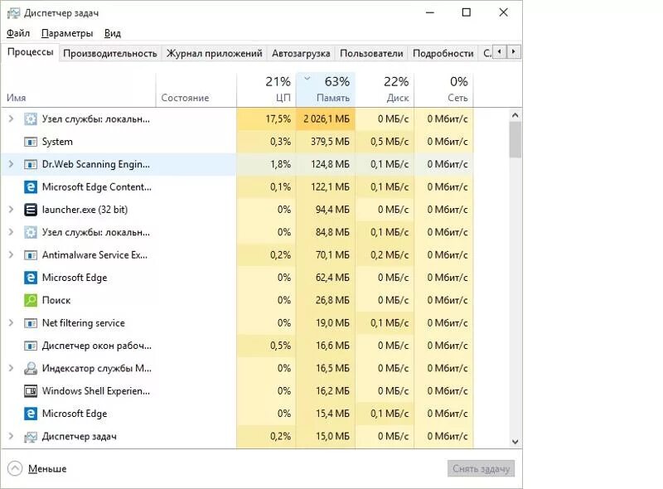Select Windows Shell Experien... row text
The width and height of the screenshot is (663, 489).
pos(96,391)
